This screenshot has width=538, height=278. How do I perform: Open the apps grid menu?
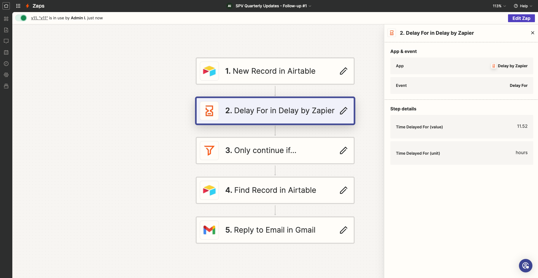click(18, 6)
